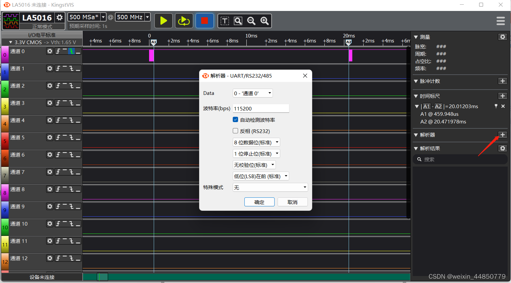Viewport: 511px width, 283px height.
Task: Toggle falling edge trigger on 通道 0
Action: coord(71,51)
